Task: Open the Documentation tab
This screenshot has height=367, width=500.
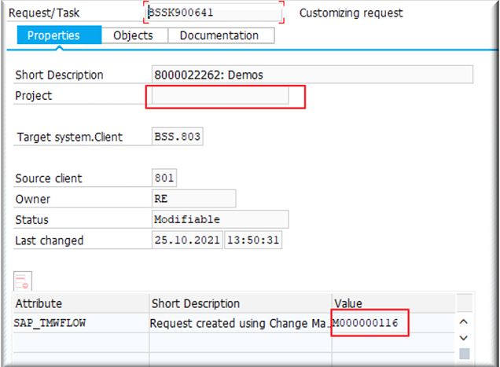Action: 219,35
